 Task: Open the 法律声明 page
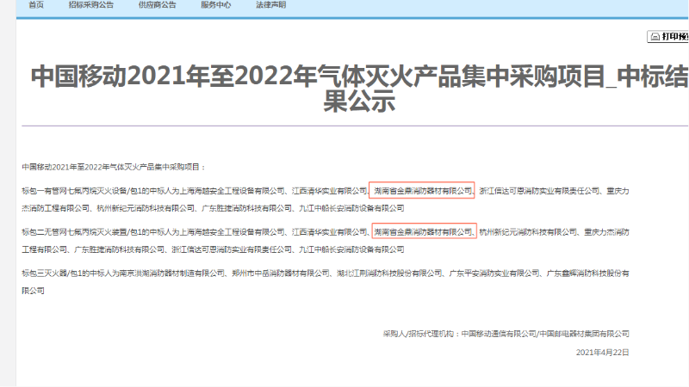click(270, 5)
